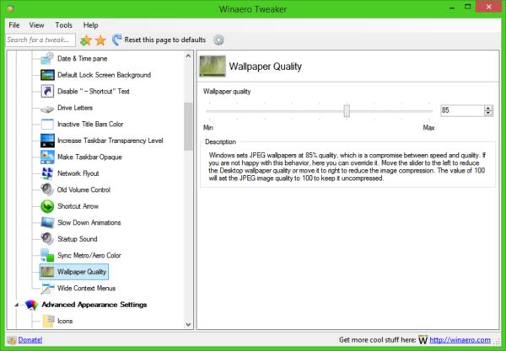Select the Sync Metro/Aero Color label
Image resolution: width=506 pixels, height=351 pixels.
tap(89, 255)
